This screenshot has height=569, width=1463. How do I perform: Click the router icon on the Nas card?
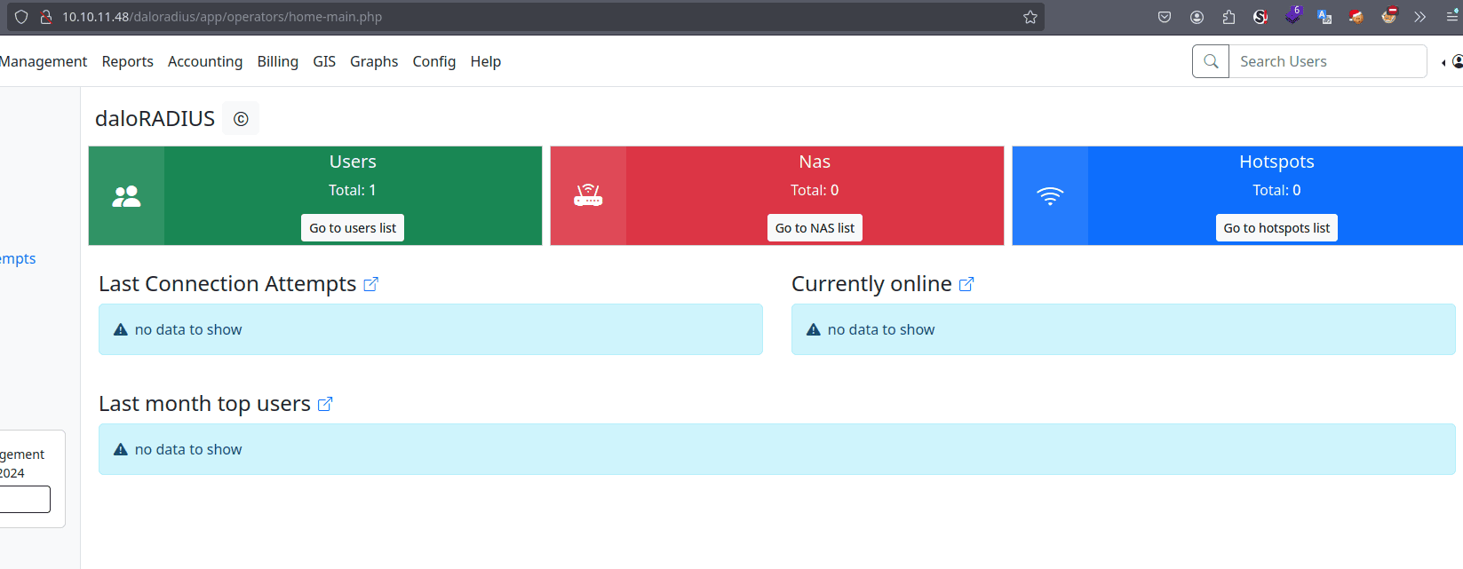coord(588,196)
